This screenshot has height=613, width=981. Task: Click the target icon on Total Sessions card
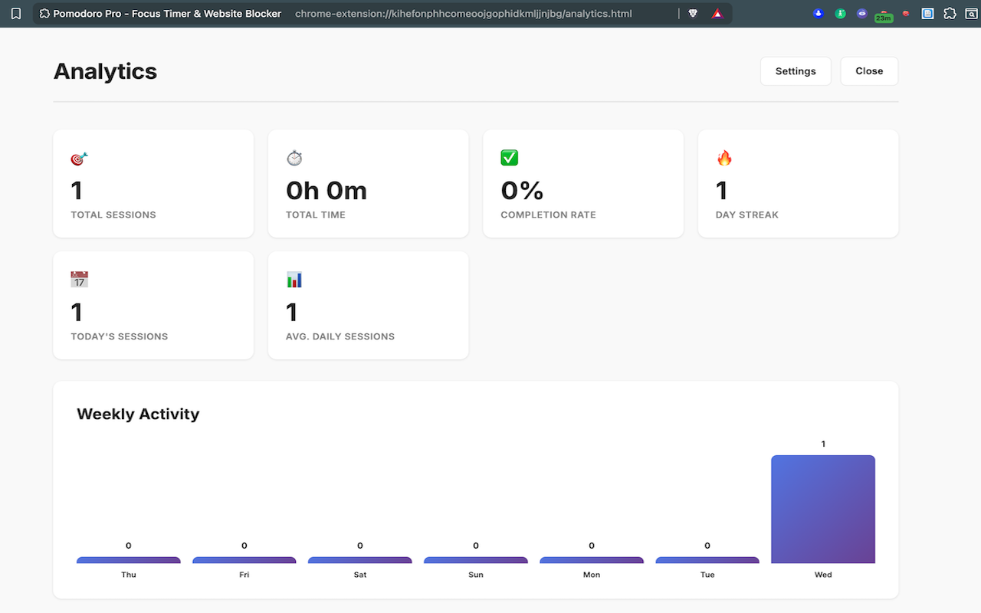[78, 158]
